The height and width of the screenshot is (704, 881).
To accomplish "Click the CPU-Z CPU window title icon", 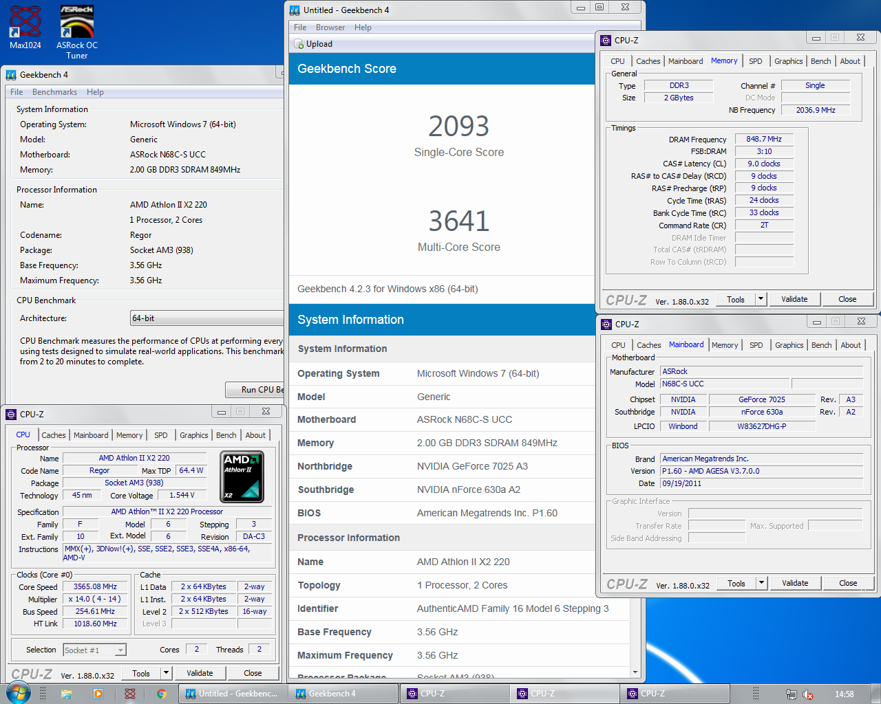I will click(x=11, y=415).
